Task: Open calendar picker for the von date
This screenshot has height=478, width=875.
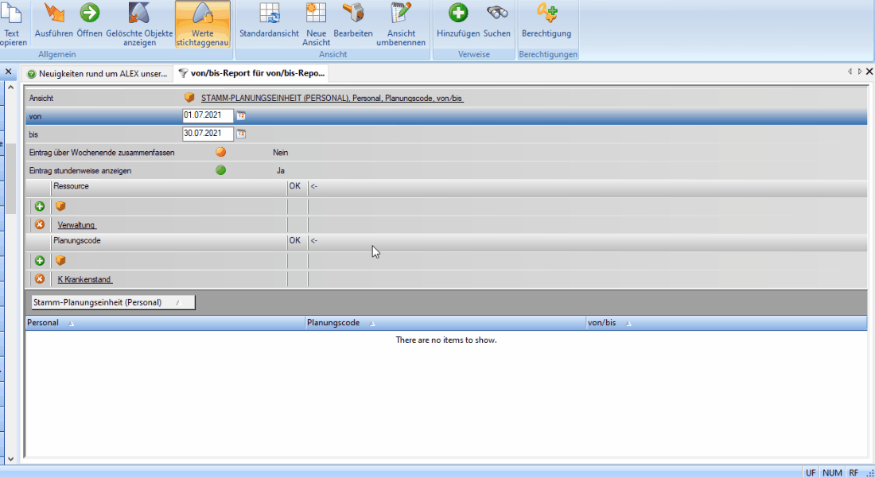Action: 242,116
